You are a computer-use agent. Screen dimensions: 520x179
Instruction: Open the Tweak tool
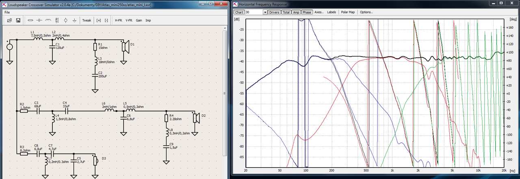click(87, 20)
